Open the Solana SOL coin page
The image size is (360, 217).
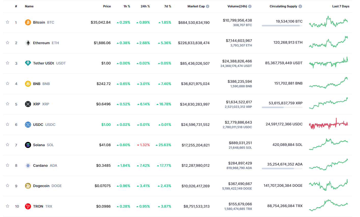click(x=44, y=145)
